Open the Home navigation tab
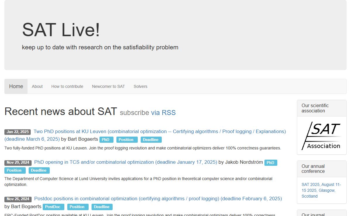The image size is (351, 216). point(16,86)
